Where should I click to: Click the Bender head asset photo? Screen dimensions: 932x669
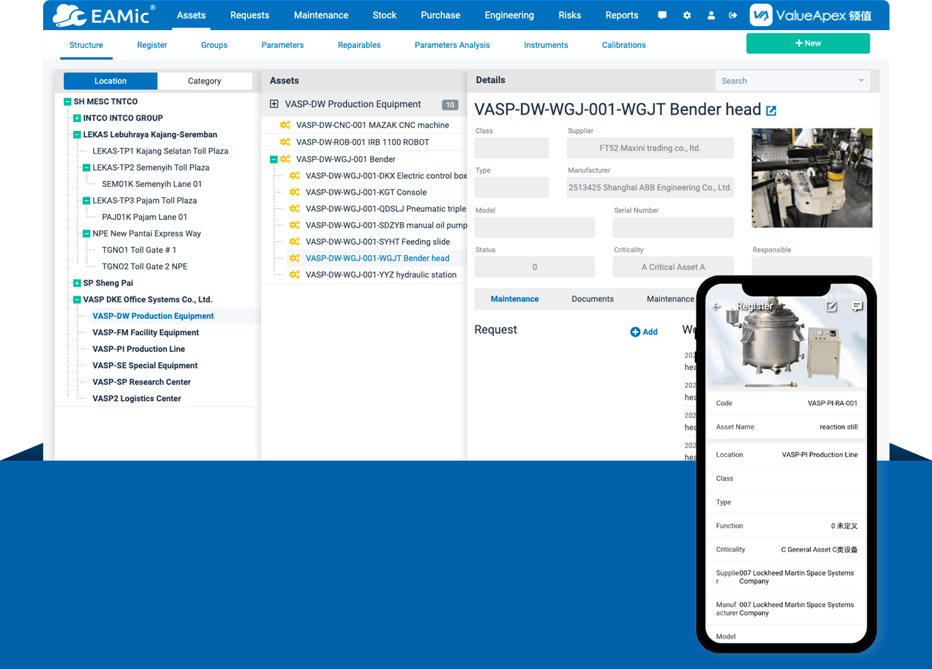tap(811, 178)
